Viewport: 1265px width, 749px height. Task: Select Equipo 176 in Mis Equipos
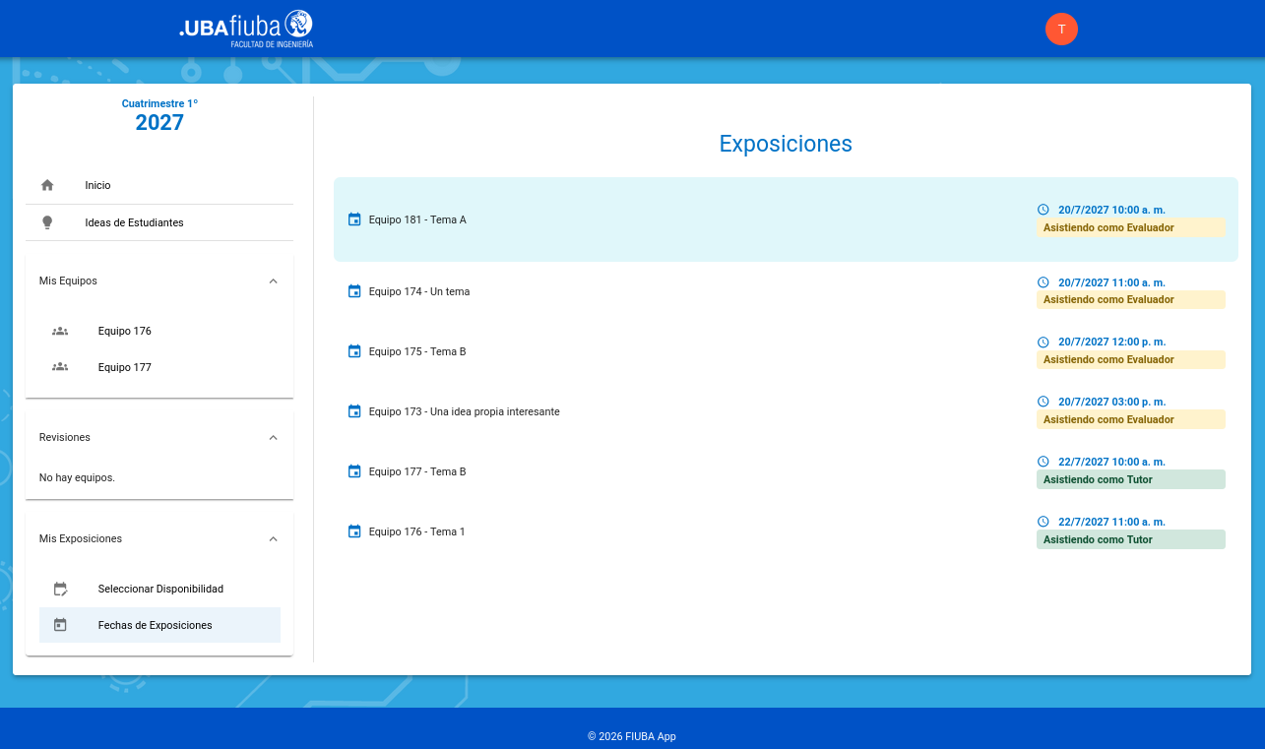pos(125,331)
